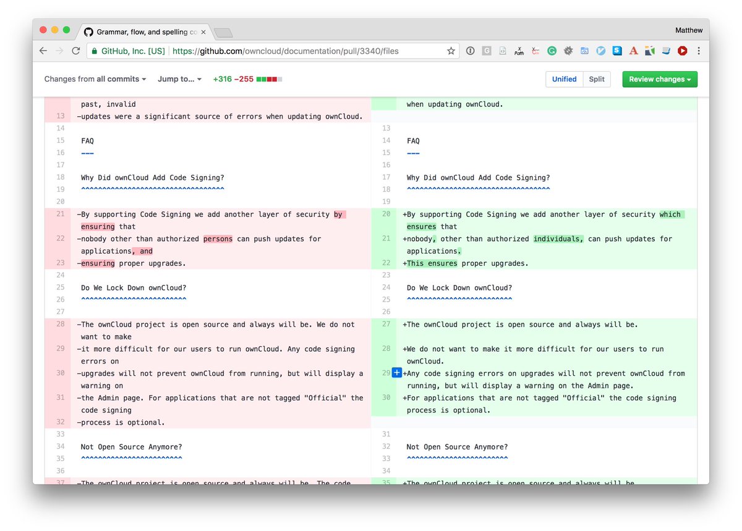Click the added line '+We do not want to make it more difficult'
The height and width of the screenshot is (531, 742).
click(x=534, y=355)
